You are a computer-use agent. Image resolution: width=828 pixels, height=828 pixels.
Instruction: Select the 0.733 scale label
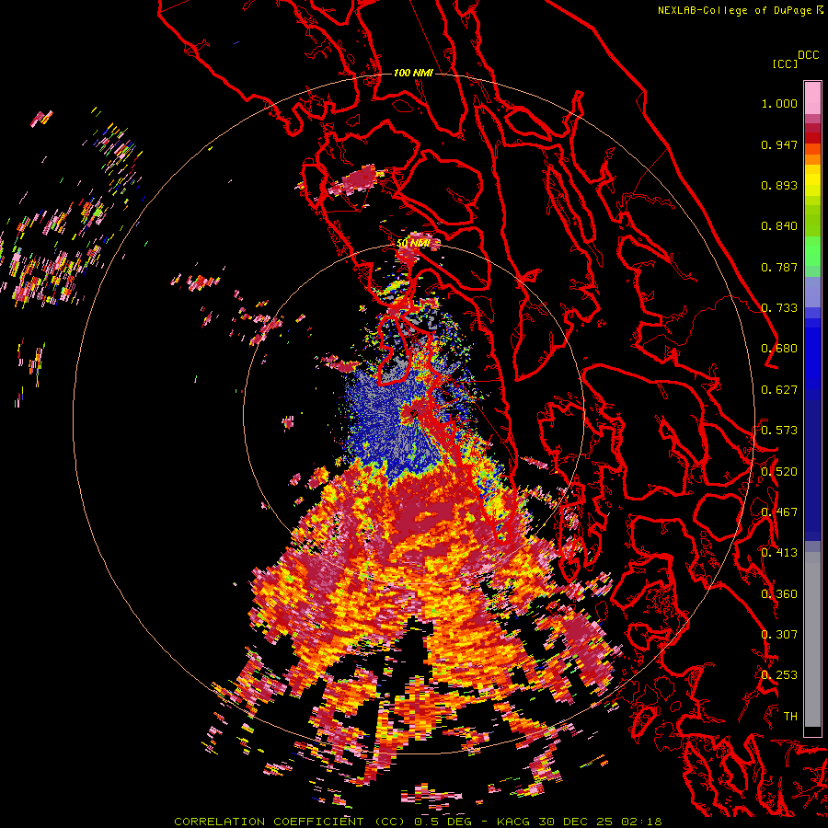(779, 308)
